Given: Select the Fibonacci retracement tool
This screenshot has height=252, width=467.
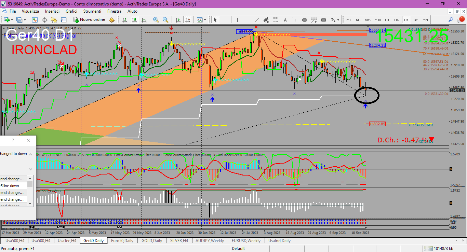Looking at the screenshot, I should tap(276, 20).
